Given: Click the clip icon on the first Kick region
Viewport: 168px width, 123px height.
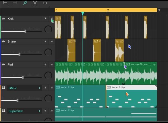Looking at the screenshot, I should coord(57,18).
